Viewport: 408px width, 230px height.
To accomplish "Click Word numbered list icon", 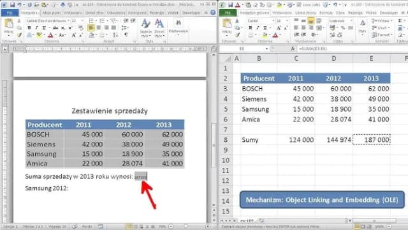I will click(102, 20).
